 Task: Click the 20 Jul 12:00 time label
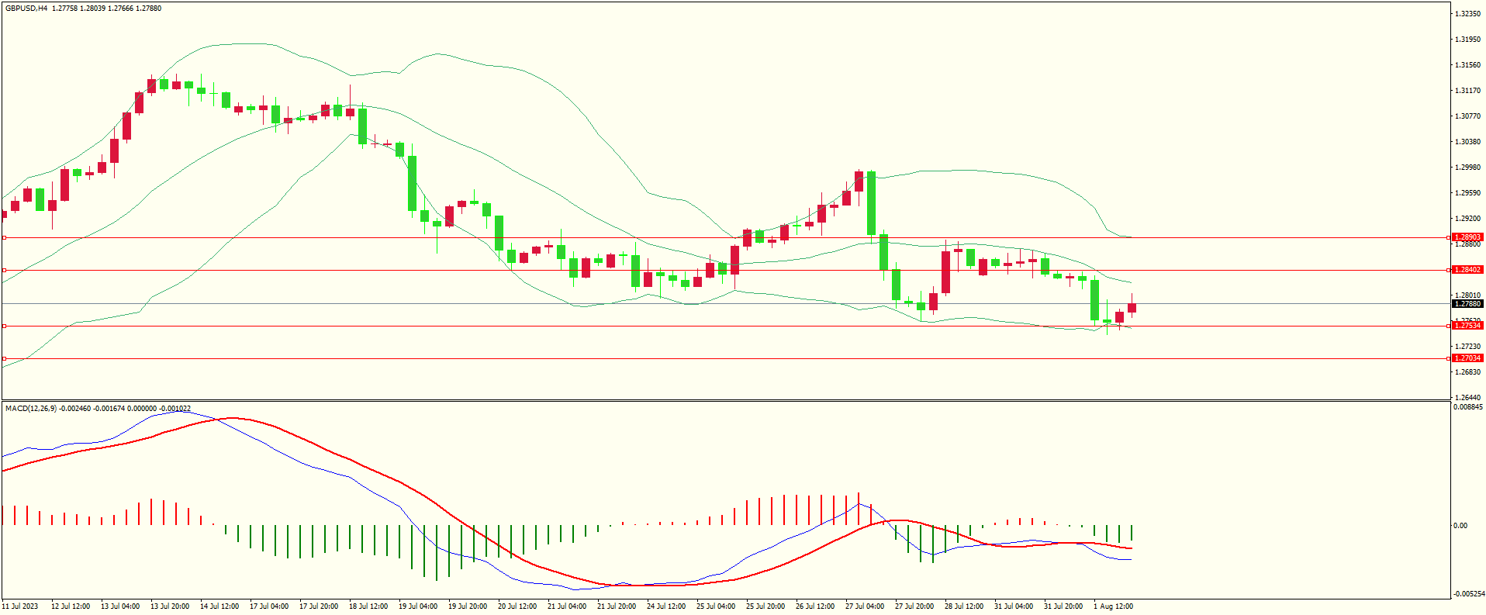coord(517,606)
